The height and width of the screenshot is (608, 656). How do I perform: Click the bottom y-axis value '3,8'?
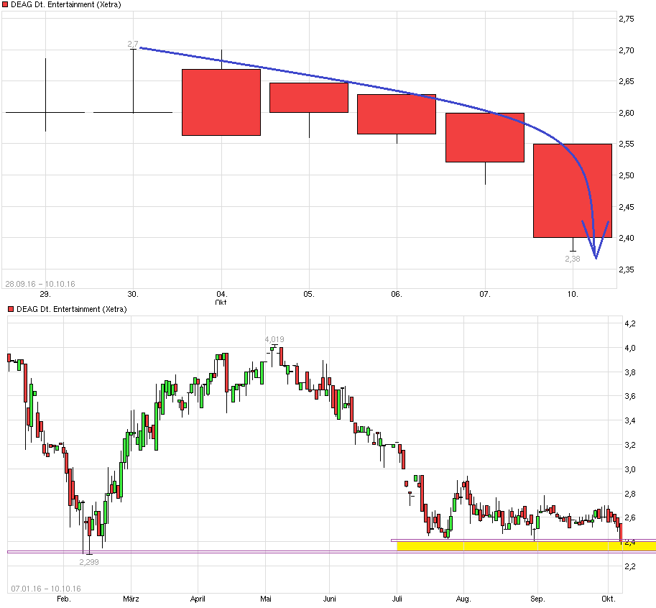click(x=630, y=372)
